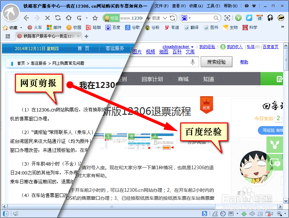The height and width of the screenshot is (218, 289).
Task: Click the magnifier search icon in search box
Action: [216, 18]
